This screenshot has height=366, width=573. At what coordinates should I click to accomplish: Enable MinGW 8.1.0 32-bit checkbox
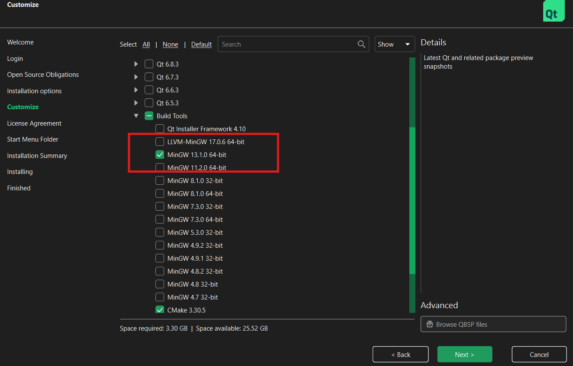click(160, 180)
